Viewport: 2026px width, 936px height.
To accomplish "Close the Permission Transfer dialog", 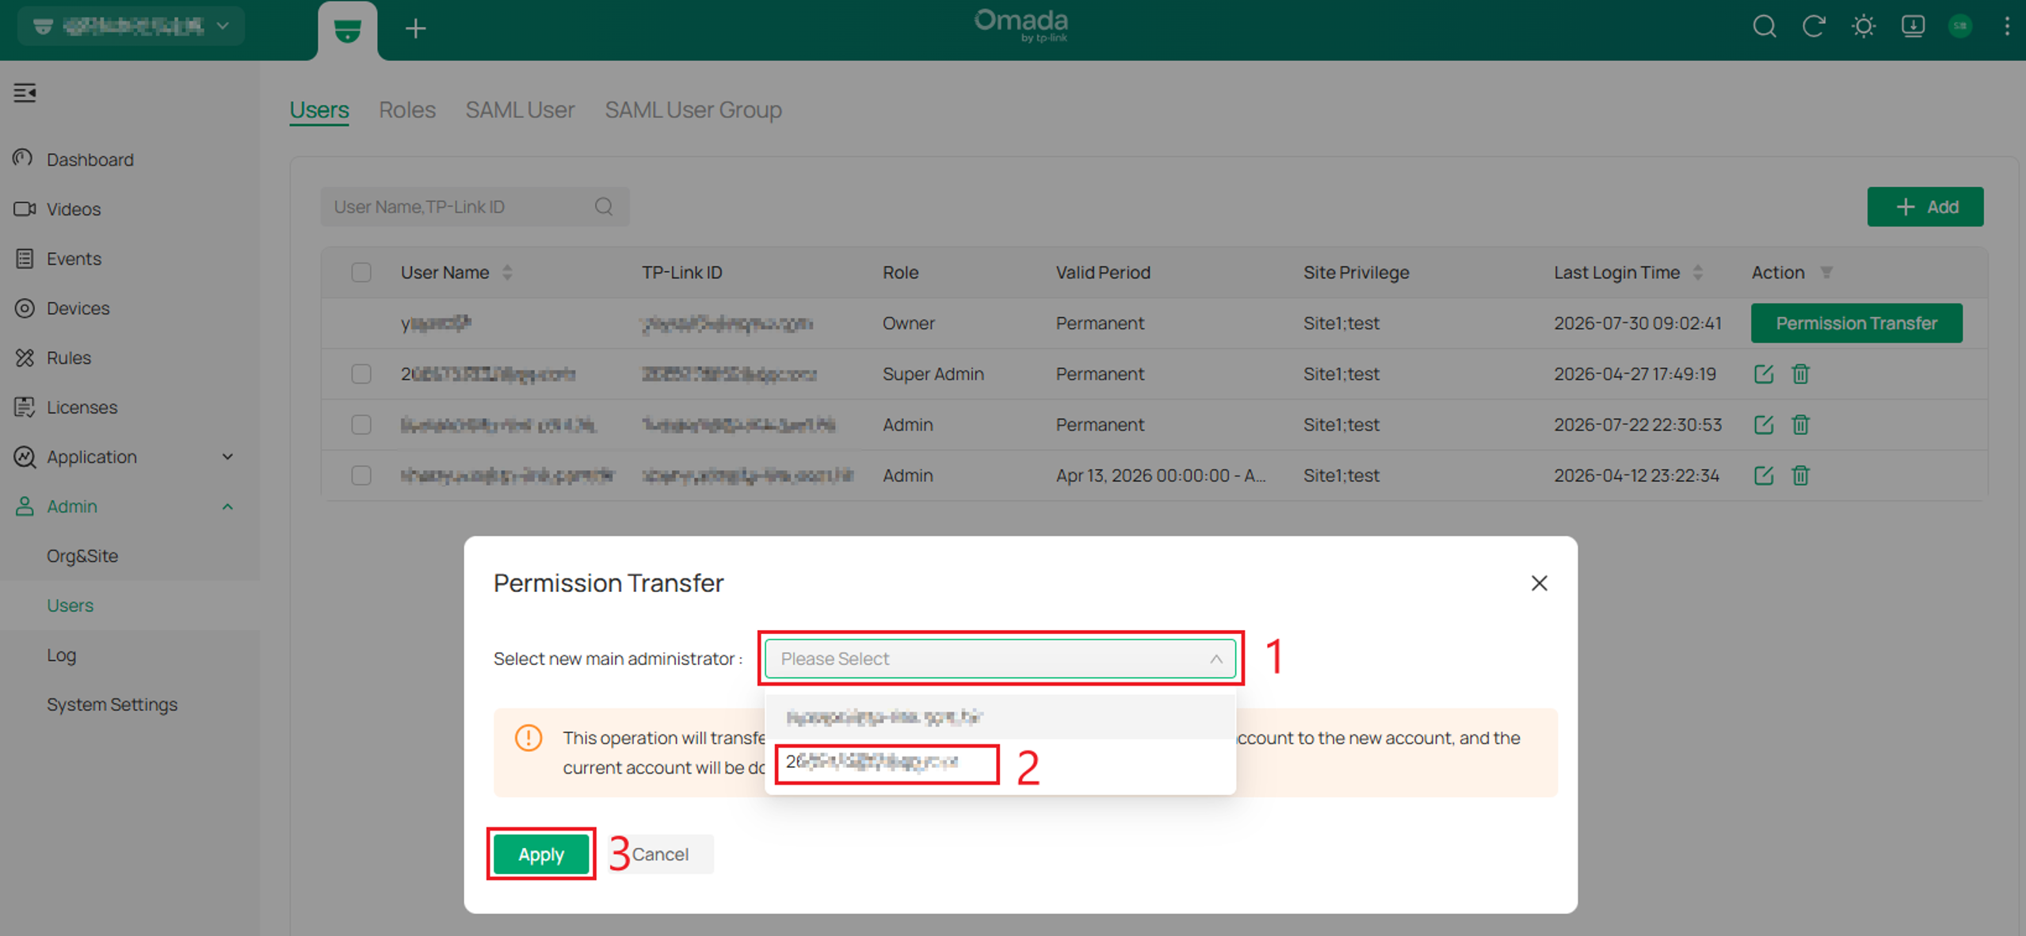I will click(1539, 583).
